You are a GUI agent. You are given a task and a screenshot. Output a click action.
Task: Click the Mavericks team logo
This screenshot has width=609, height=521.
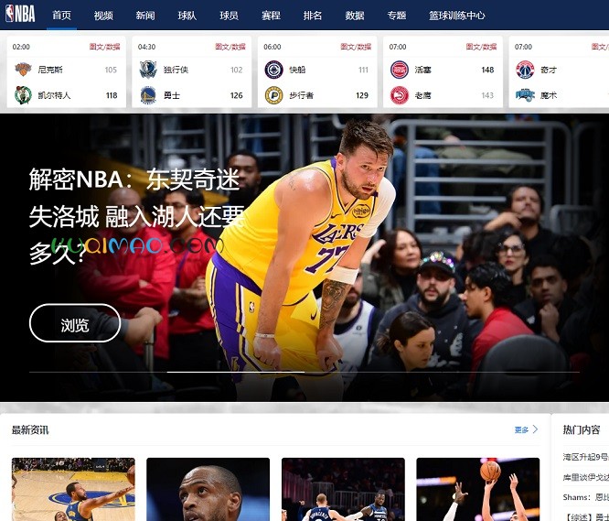[x=148, y=70]
